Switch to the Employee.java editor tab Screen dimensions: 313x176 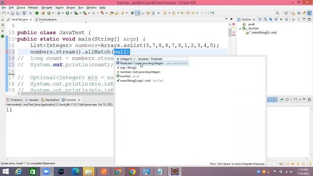(x=46, y=20)
